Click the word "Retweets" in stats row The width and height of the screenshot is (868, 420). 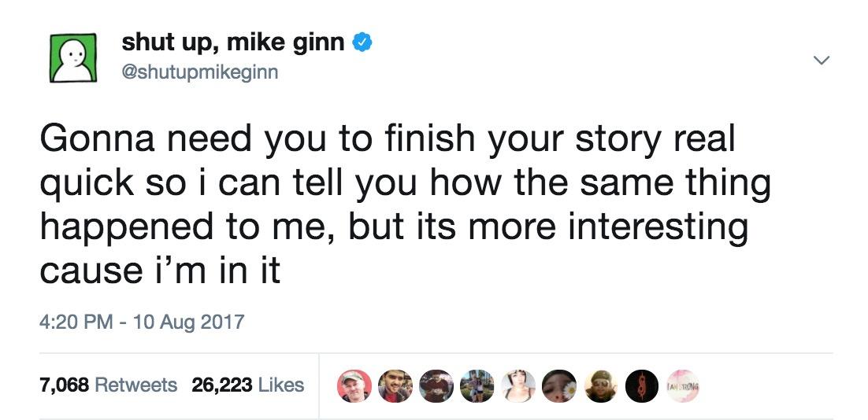coord(135,385)
